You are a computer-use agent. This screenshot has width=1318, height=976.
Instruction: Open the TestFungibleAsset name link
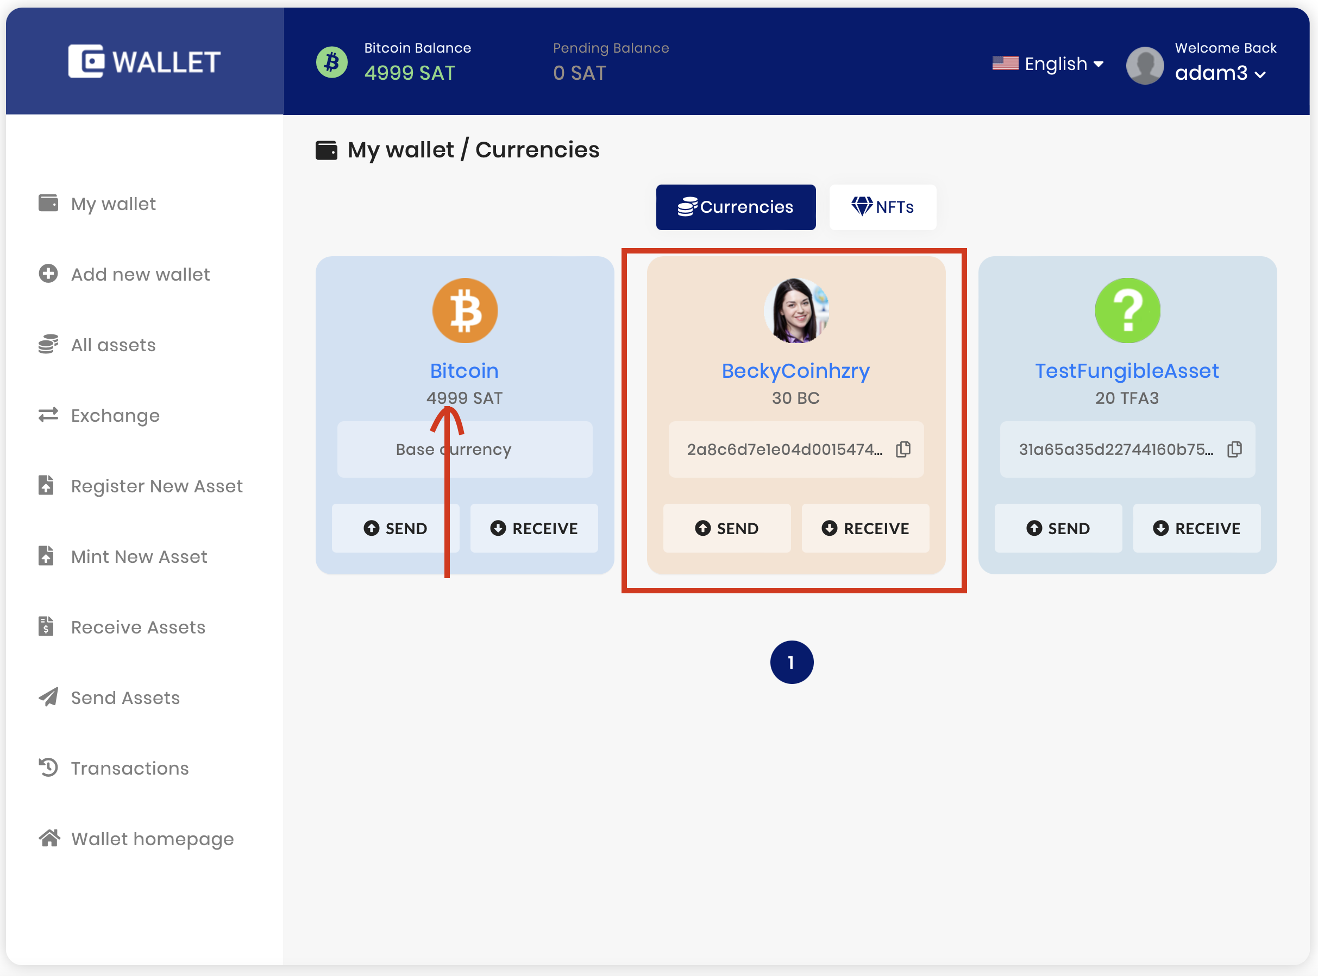(x=1126, y=371)
